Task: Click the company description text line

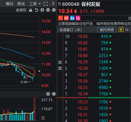Action: [94, 24]
